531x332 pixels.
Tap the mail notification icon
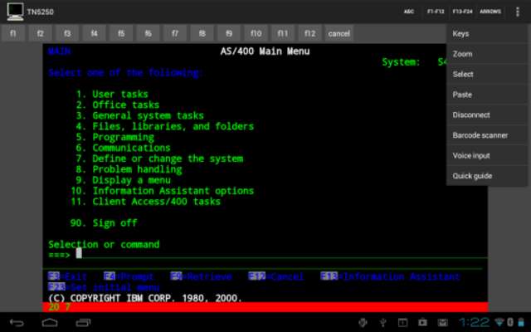pos(442,322)
